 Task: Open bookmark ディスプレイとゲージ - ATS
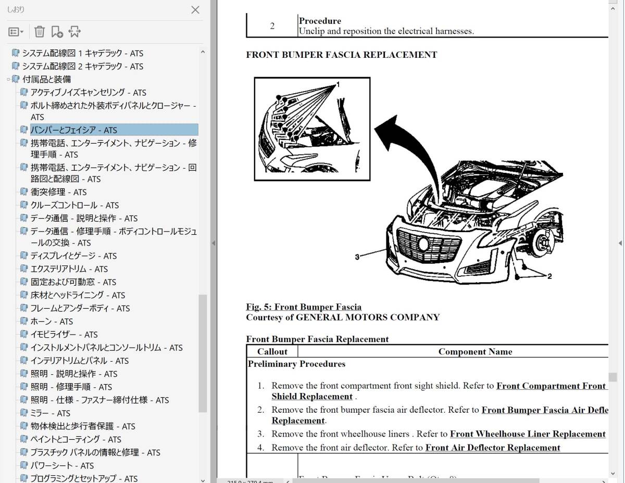pos(73,256)
